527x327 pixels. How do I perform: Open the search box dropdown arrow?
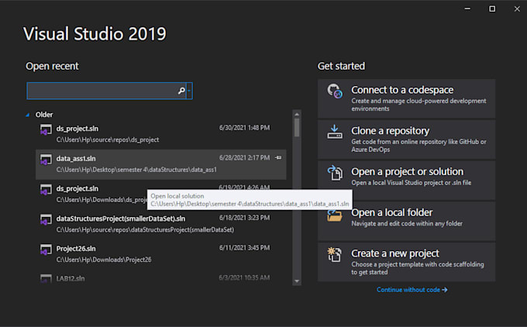(189, 91)
